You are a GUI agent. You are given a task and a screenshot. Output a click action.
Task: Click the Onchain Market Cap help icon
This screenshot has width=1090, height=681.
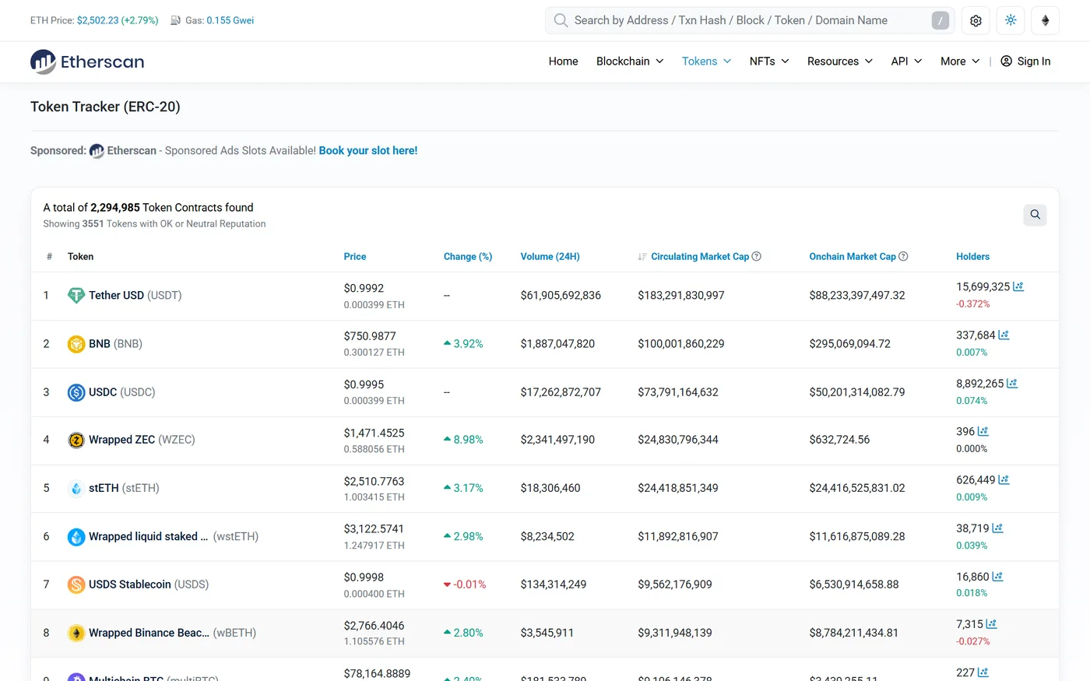903,256
